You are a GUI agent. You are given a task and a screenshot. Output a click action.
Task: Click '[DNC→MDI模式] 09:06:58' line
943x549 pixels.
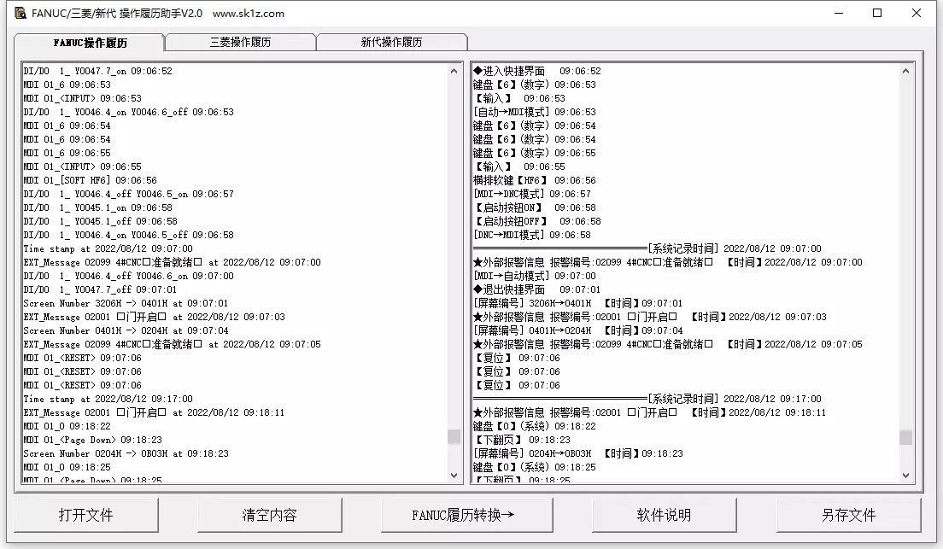pos(532,235)
